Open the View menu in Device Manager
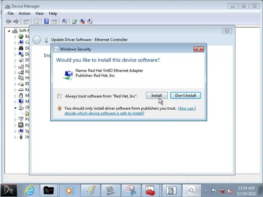263x197 pixels. click(x=39, y=13)
